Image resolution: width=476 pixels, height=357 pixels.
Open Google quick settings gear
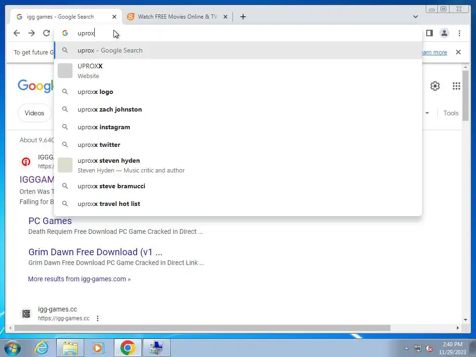435,86
